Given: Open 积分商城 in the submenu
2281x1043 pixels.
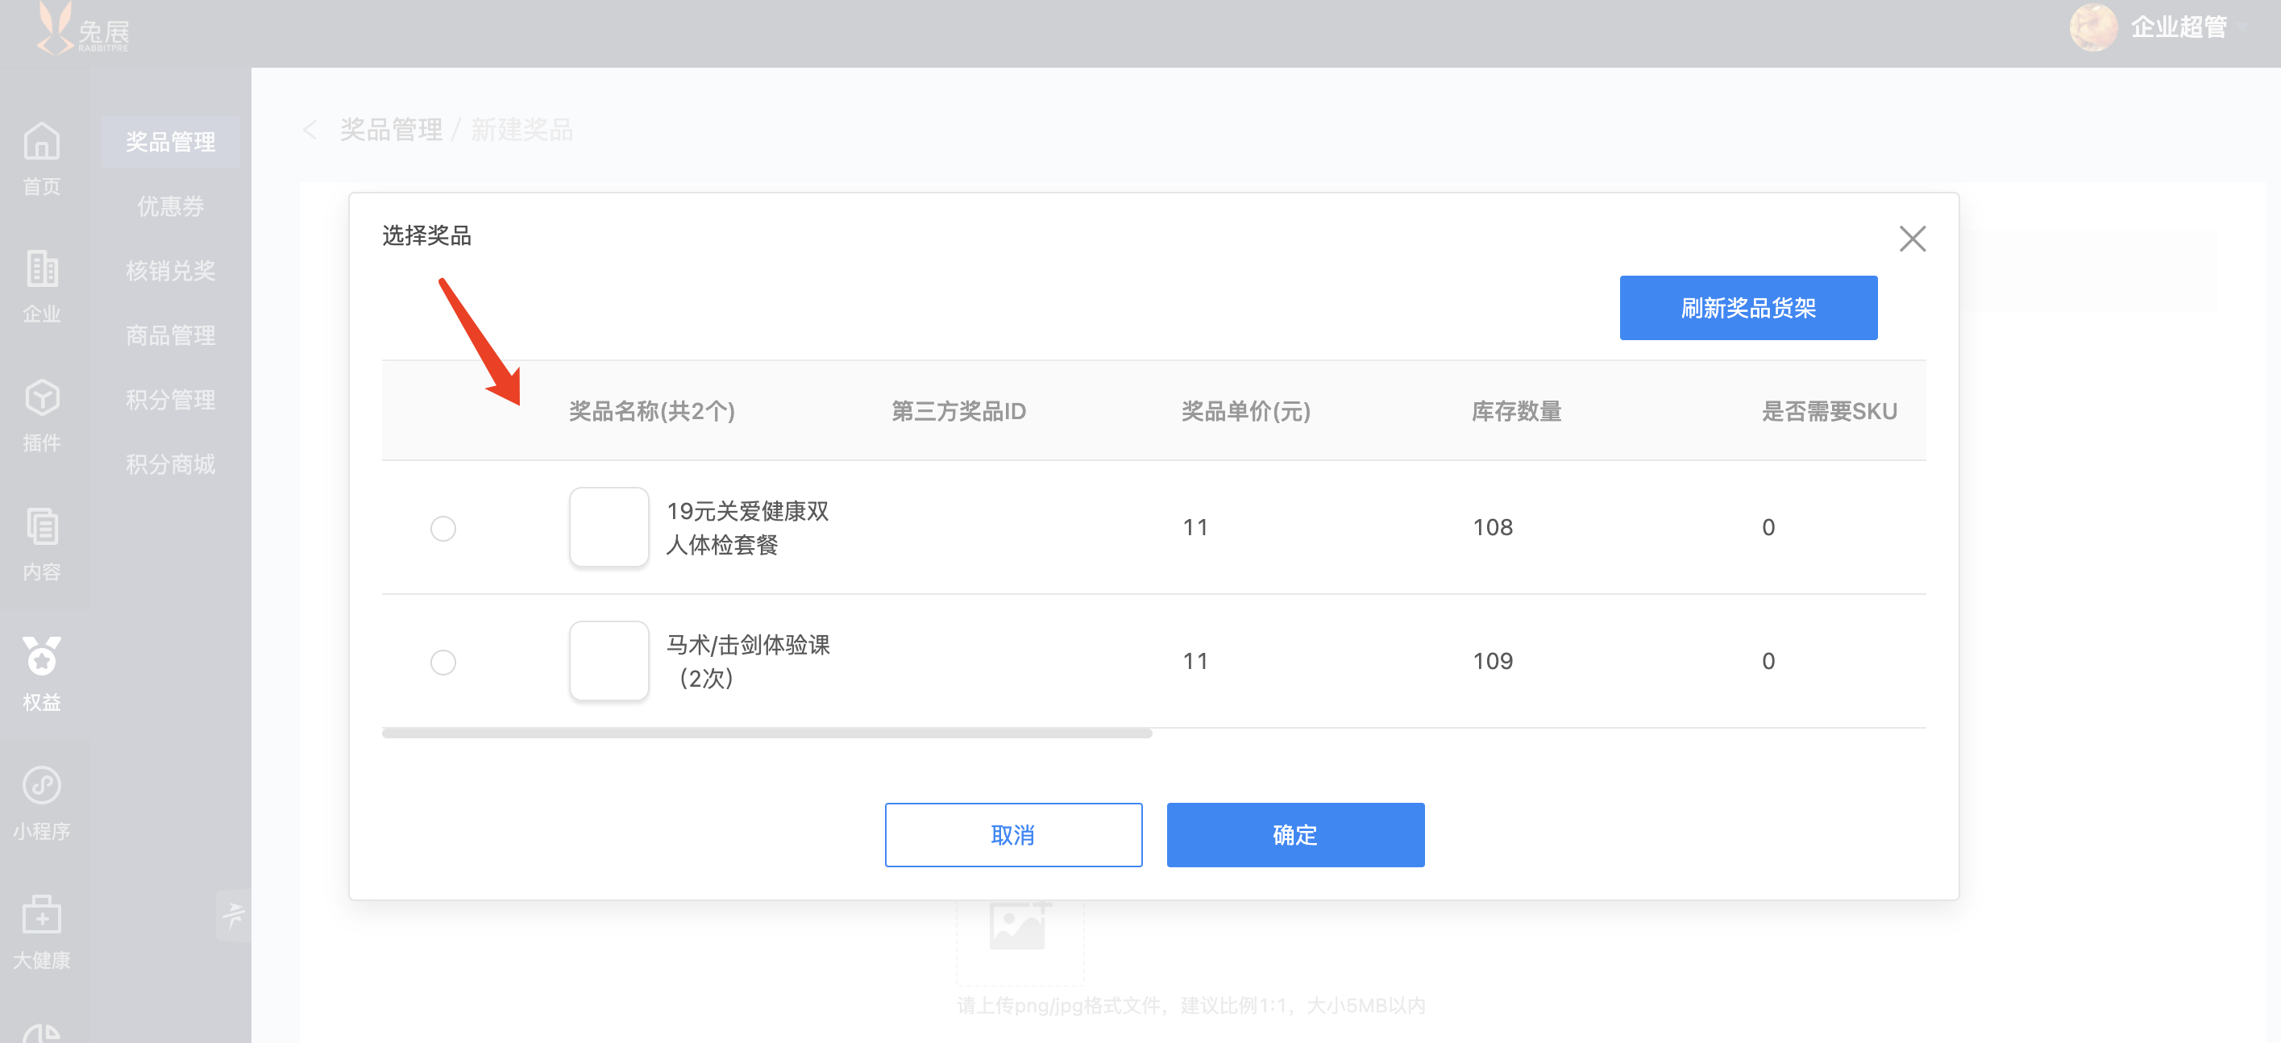Looking at the screenshot, I should (170, 464).
